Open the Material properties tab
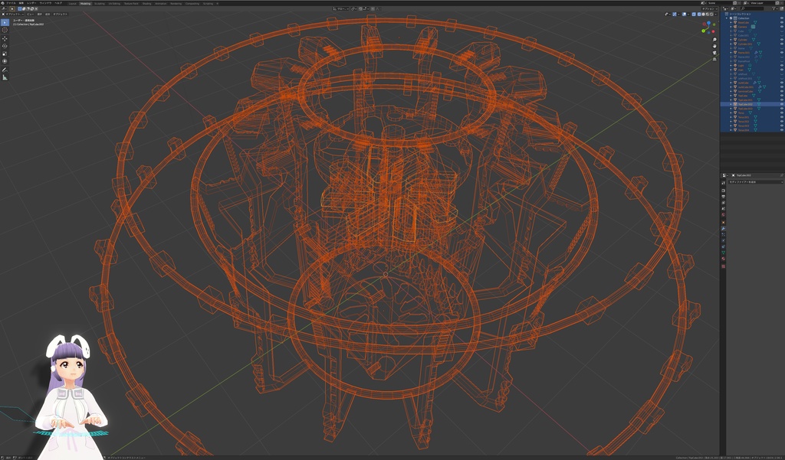Image resolution: width=785 pixels, height=460 pixels. (724, 259)
